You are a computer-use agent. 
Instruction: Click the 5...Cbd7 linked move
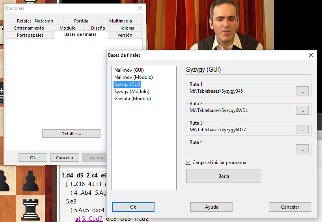[x=92, y=219]
